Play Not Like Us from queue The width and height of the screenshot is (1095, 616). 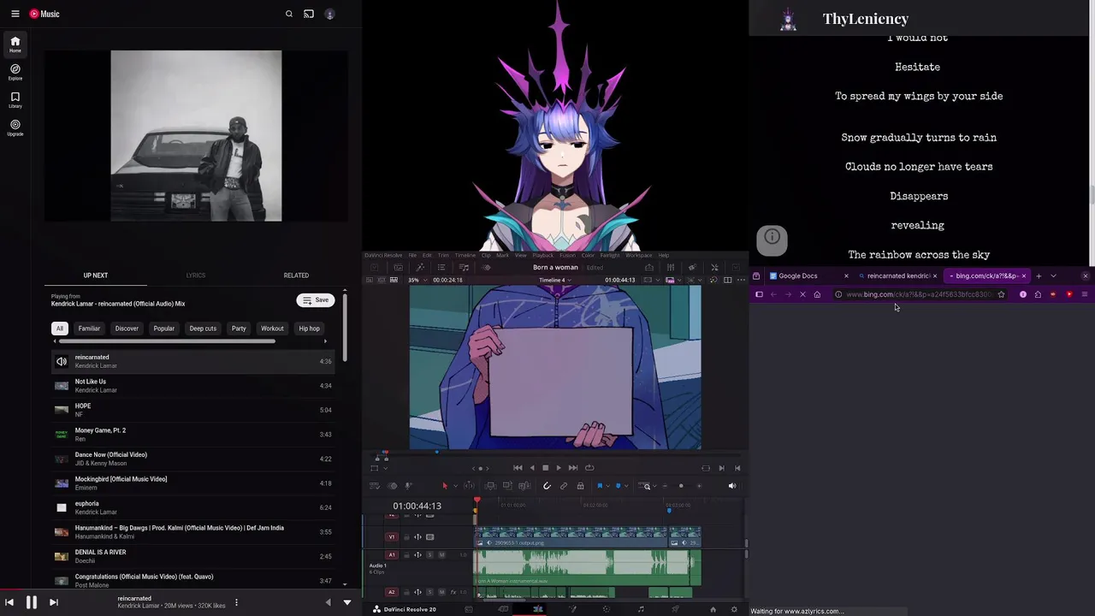click(193, 386)
